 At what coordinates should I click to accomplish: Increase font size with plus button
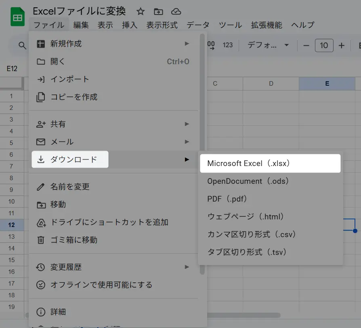point(342,45)
